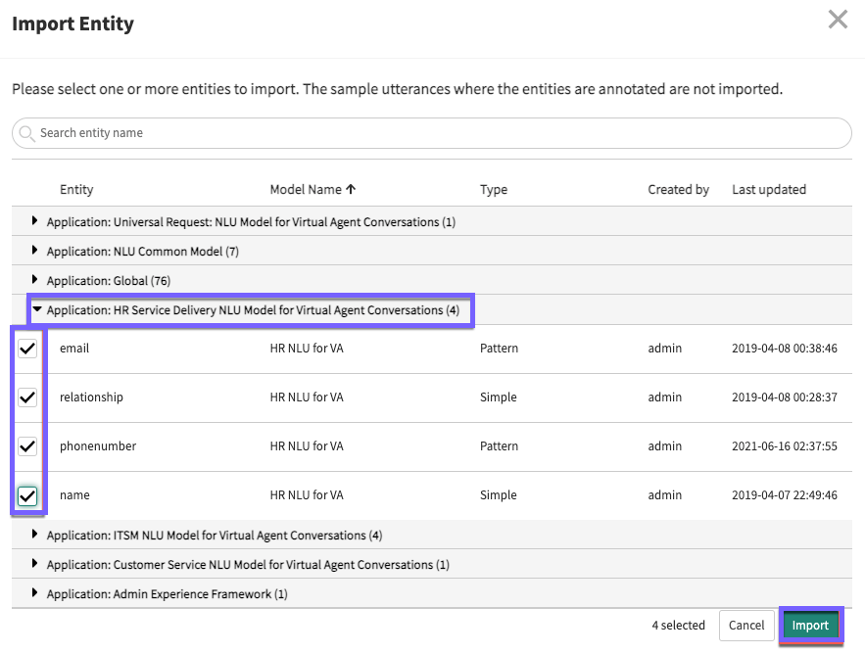The image size is (865, 654).
Task: Sort by Last updated column header
Action: pos(768,189)
